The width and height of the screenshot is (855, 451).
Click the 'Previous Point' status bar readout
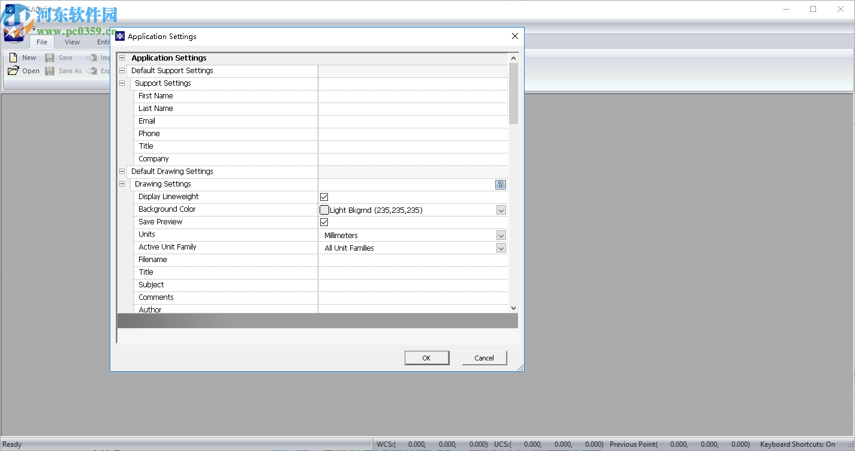(681, 444)
